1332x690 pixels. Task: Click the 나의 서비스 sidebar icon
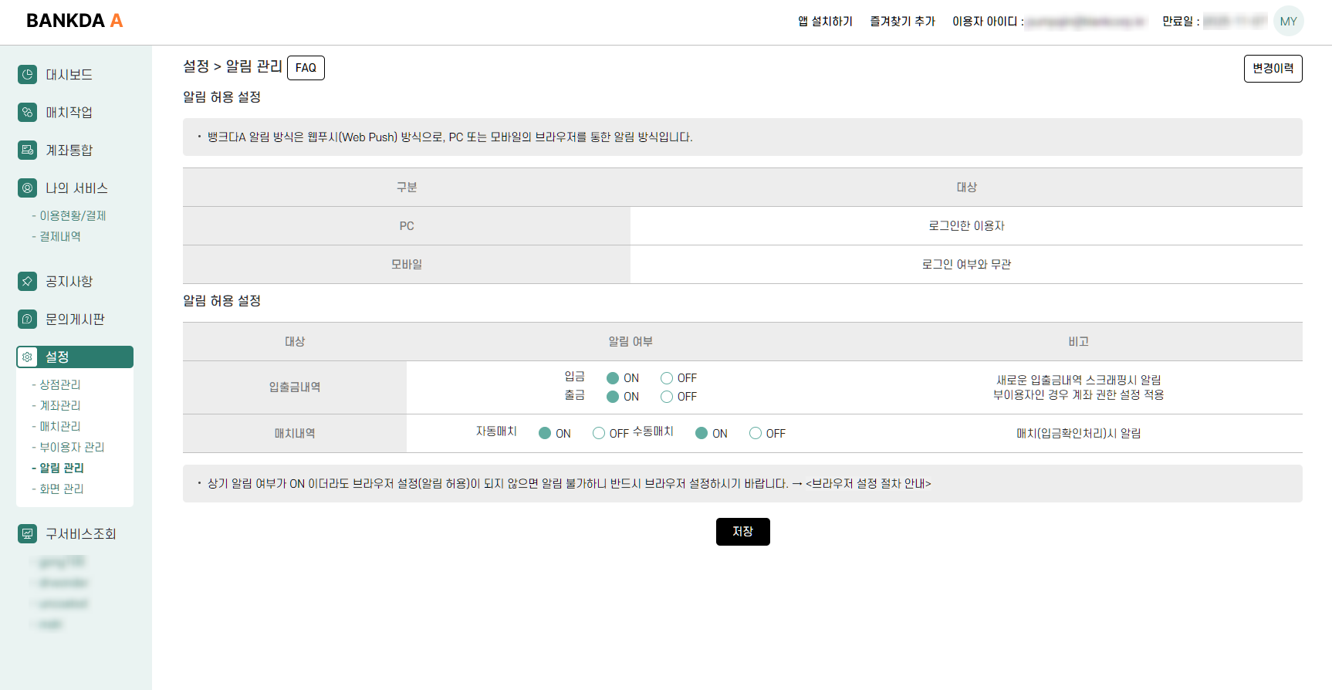(x=28, y=188)
